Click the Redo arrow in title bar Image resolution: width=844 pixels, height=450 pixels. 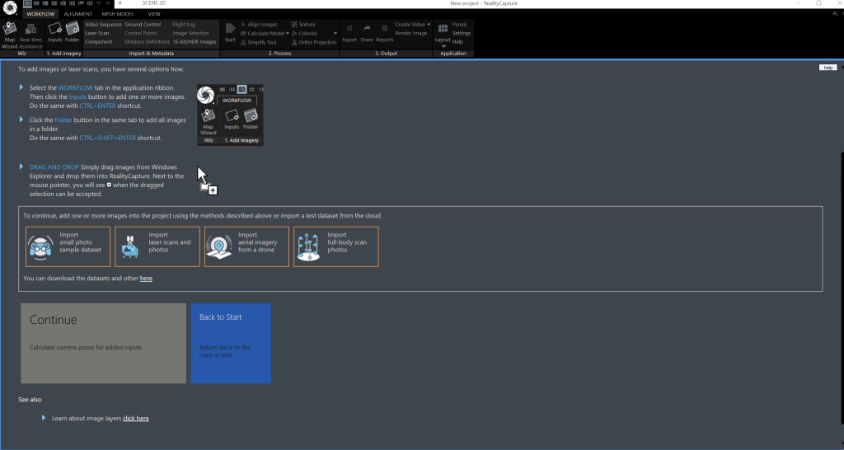pos(108,3)
